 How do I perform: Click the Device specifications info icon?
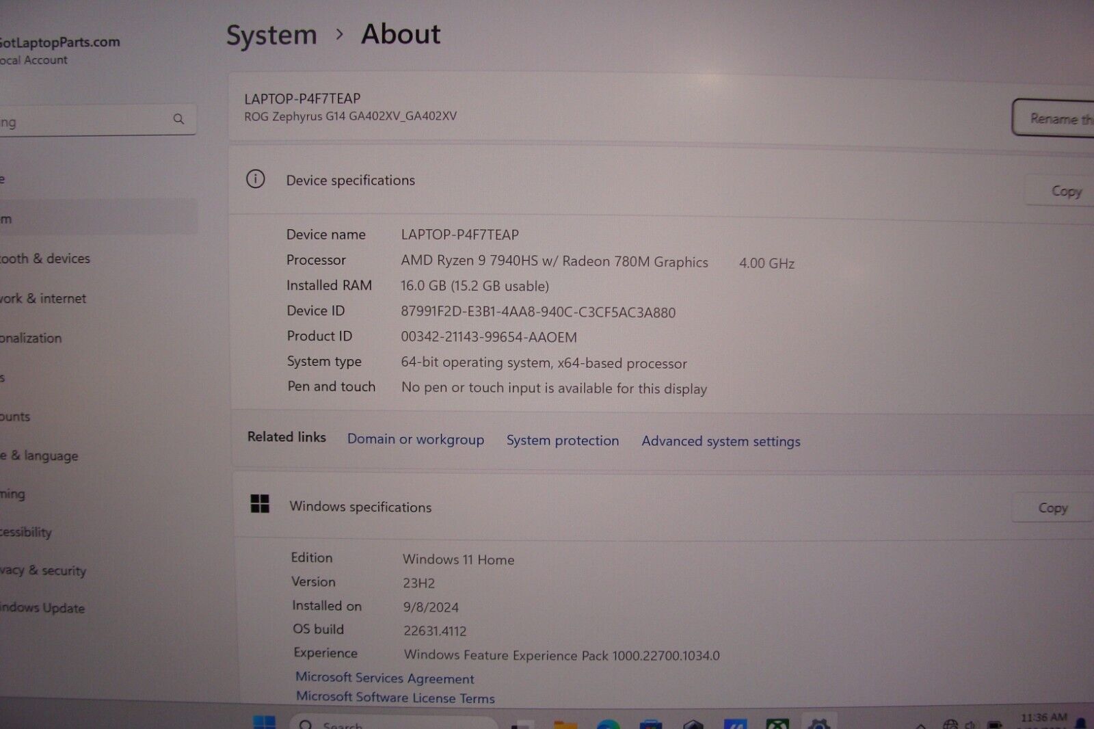point(255,179)
